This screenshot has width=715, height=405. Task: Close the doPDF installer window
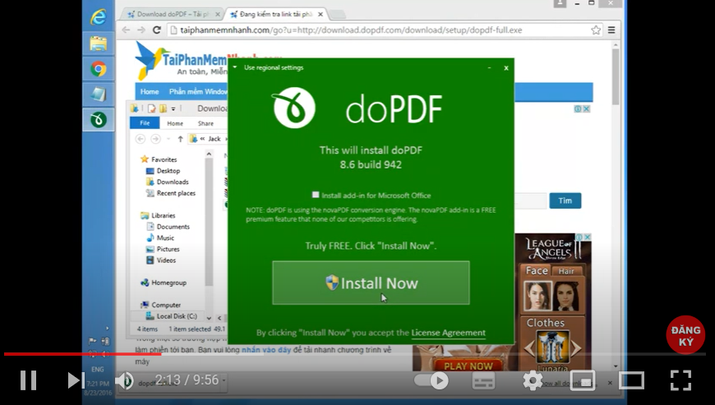point(505,68)
